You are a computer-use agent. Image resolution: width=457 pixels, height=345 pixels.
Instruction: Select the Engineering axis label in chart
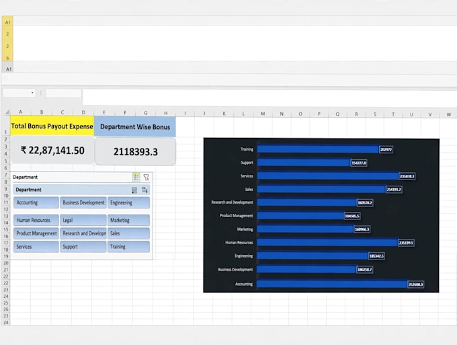244,256
